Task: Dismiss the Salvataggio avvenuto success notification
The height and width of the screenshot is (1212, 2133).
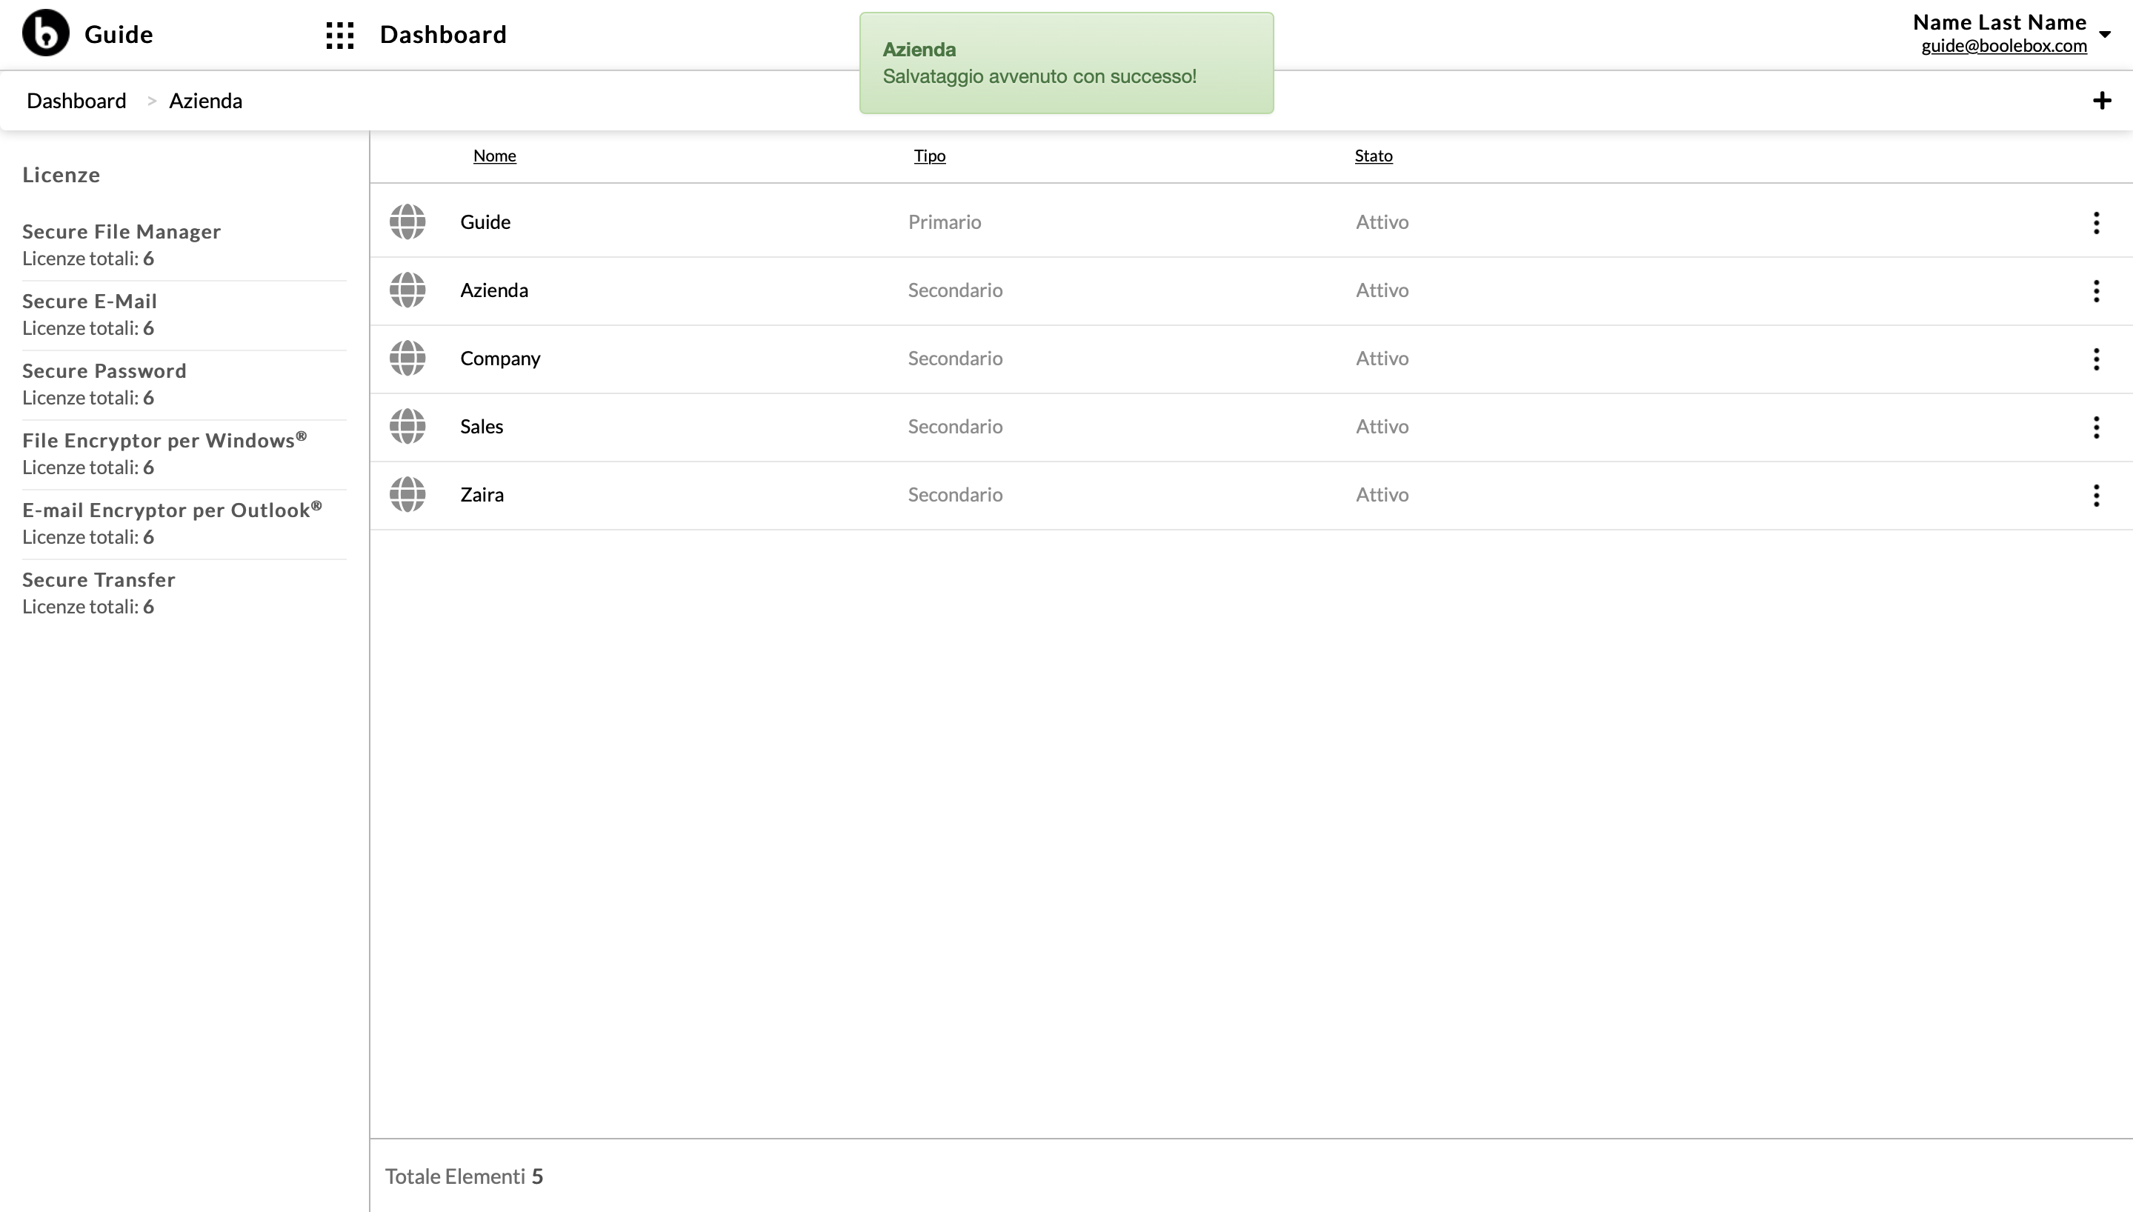Action: 1066,62
